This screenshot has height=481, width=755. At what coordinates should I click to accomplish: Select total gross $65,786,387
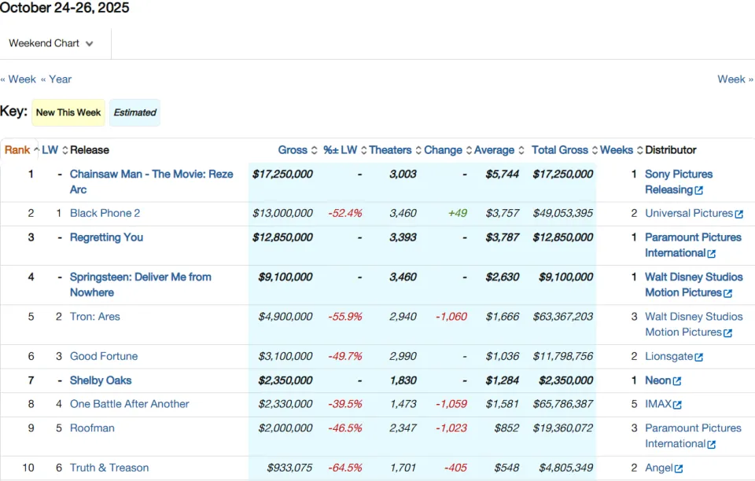(x=563, y=404)
